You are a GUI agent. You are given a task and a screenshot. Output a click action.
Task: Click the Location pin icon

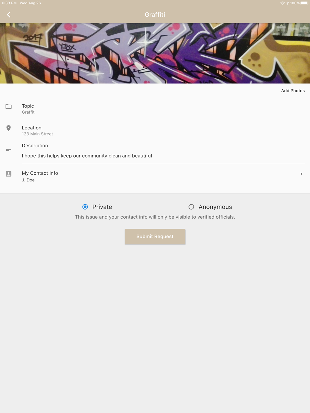(9, 128)
